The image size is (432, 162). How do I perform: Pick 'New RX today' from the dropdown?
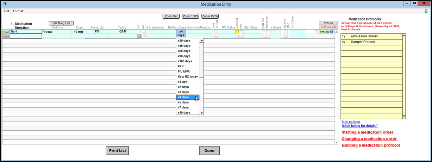click(x=188, y=76)
